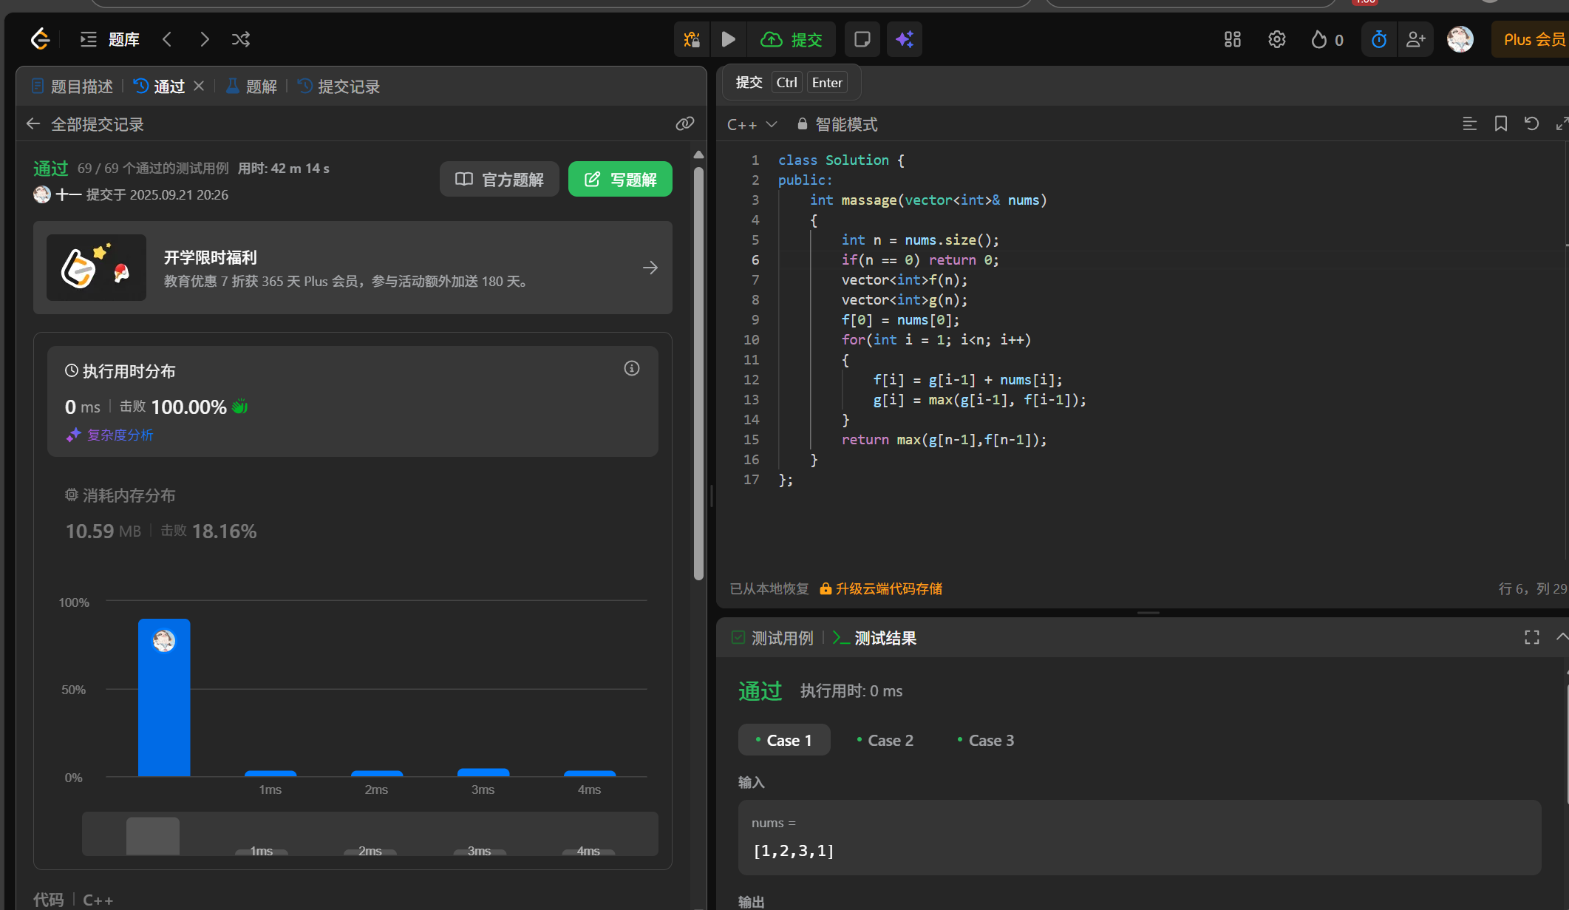The image size is (1569, 910).
Task: Bookmark icon in editor toolbar
Action: [1500, 123]
